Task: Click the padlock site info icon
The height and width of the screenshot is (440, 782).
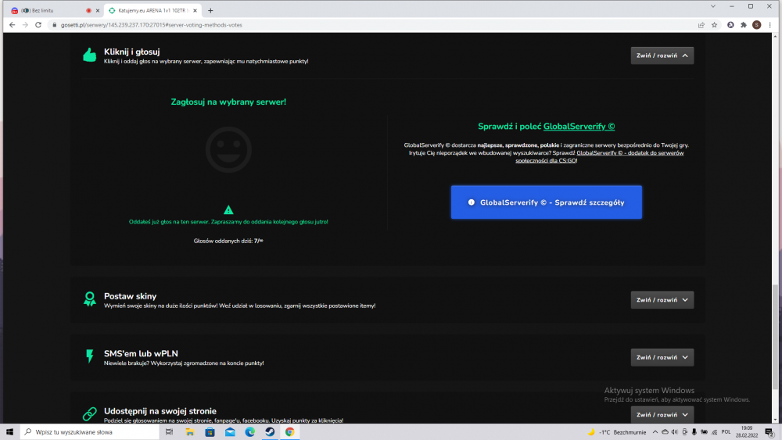Action: click(x=55, y=25)
